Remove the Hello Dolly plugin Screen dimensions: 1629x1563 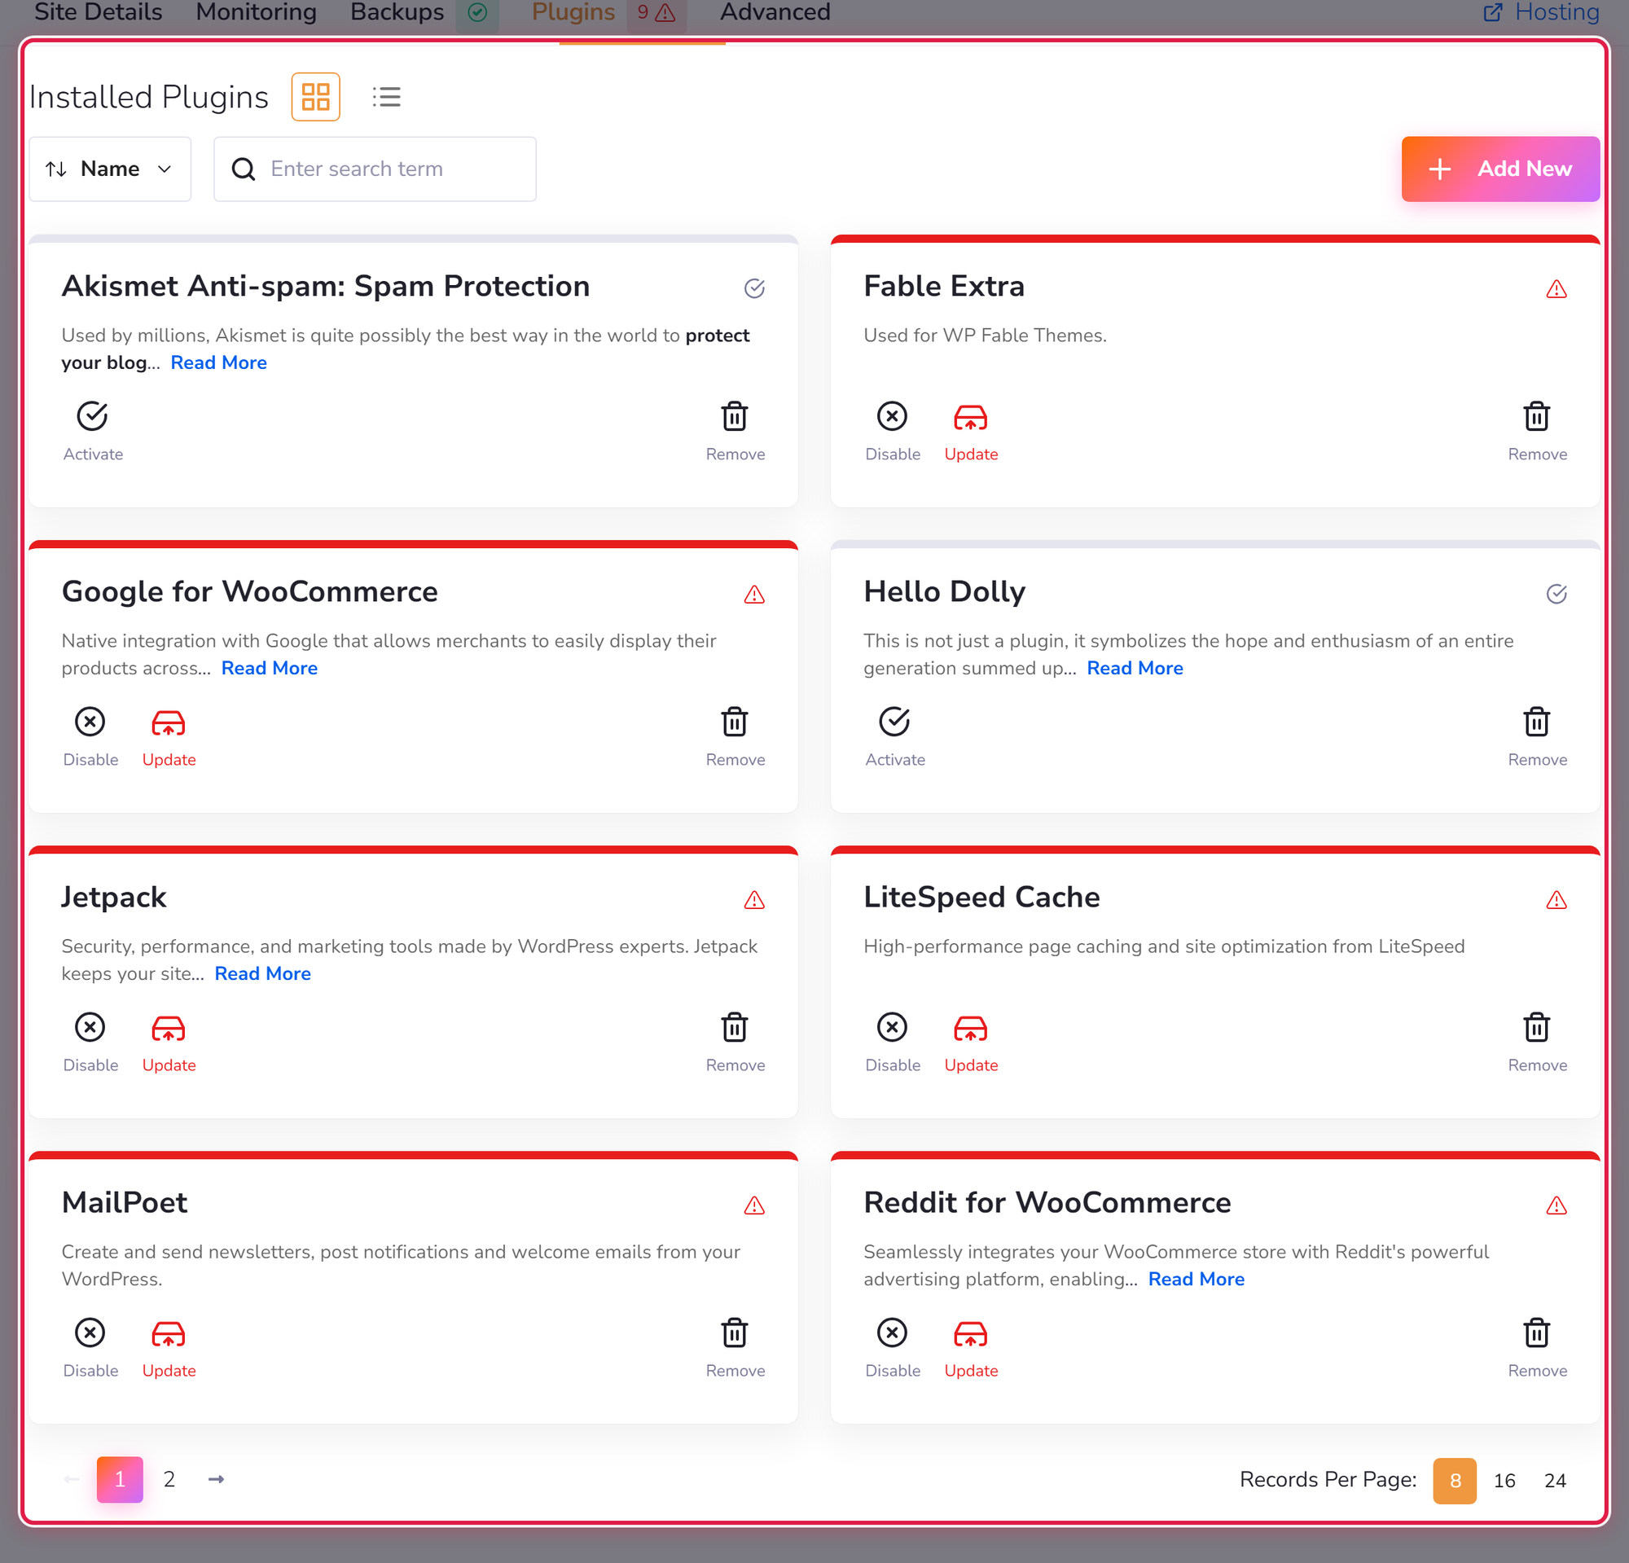click(x=1537, y=737)
